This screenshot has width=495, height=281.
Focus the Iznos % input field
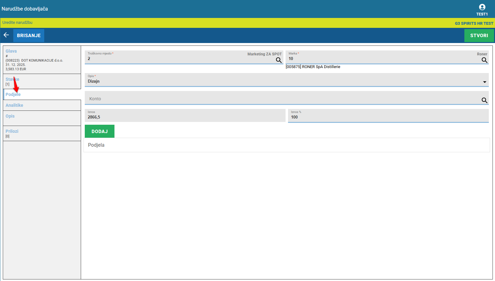coord(388,117)
